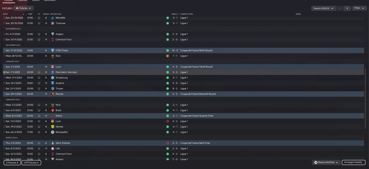The image size is (369, 169).
Task: Click the Marseille club badge icon
Action: click(x=52, y=18)
